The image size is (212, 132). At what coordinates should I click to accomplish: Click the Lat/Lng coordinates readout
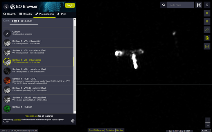click(179, 131)
